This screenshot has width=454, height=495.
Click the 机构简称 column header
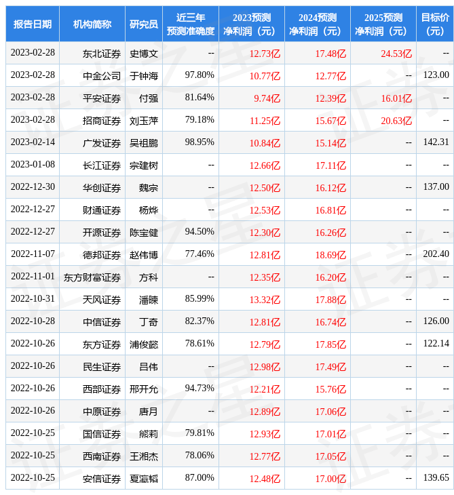click(x=92, y=24)
